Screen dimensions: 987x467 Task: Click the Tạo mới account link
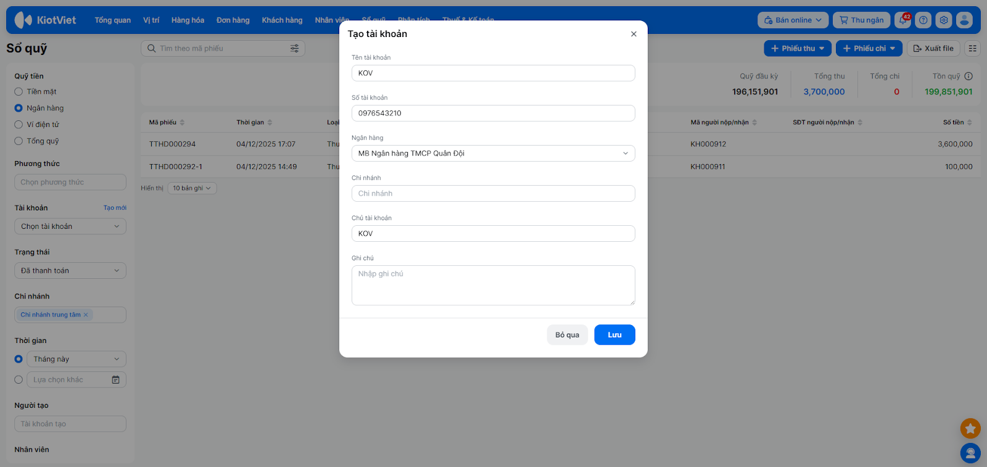point(115,208)
